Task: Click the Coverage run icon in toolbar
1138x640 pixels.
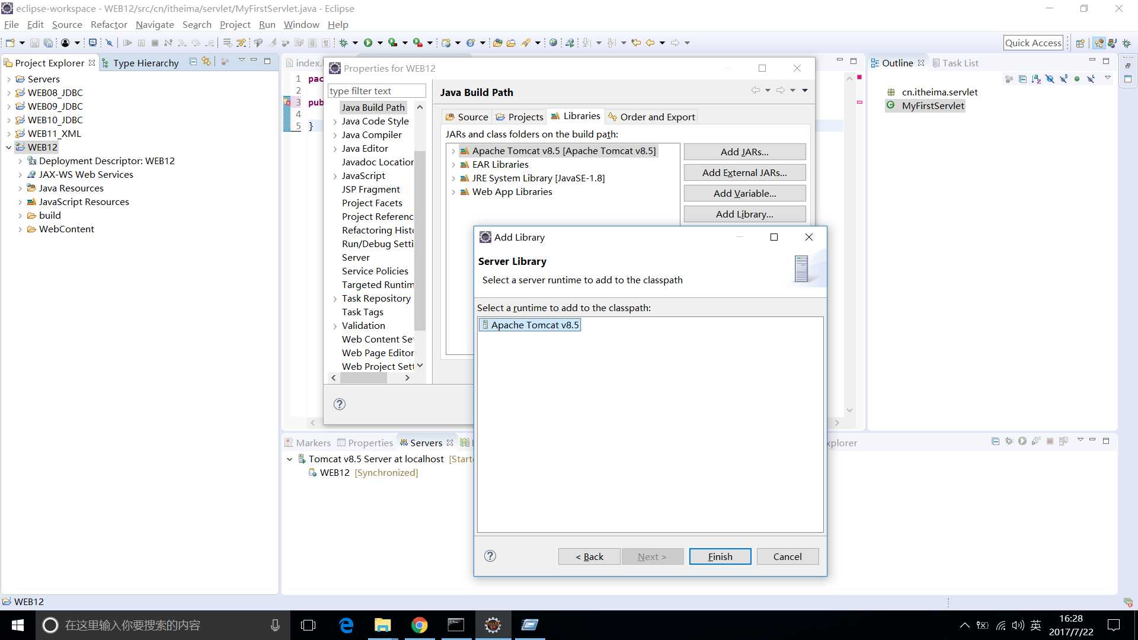Action: pyautogui.click(x=392, y=43)
